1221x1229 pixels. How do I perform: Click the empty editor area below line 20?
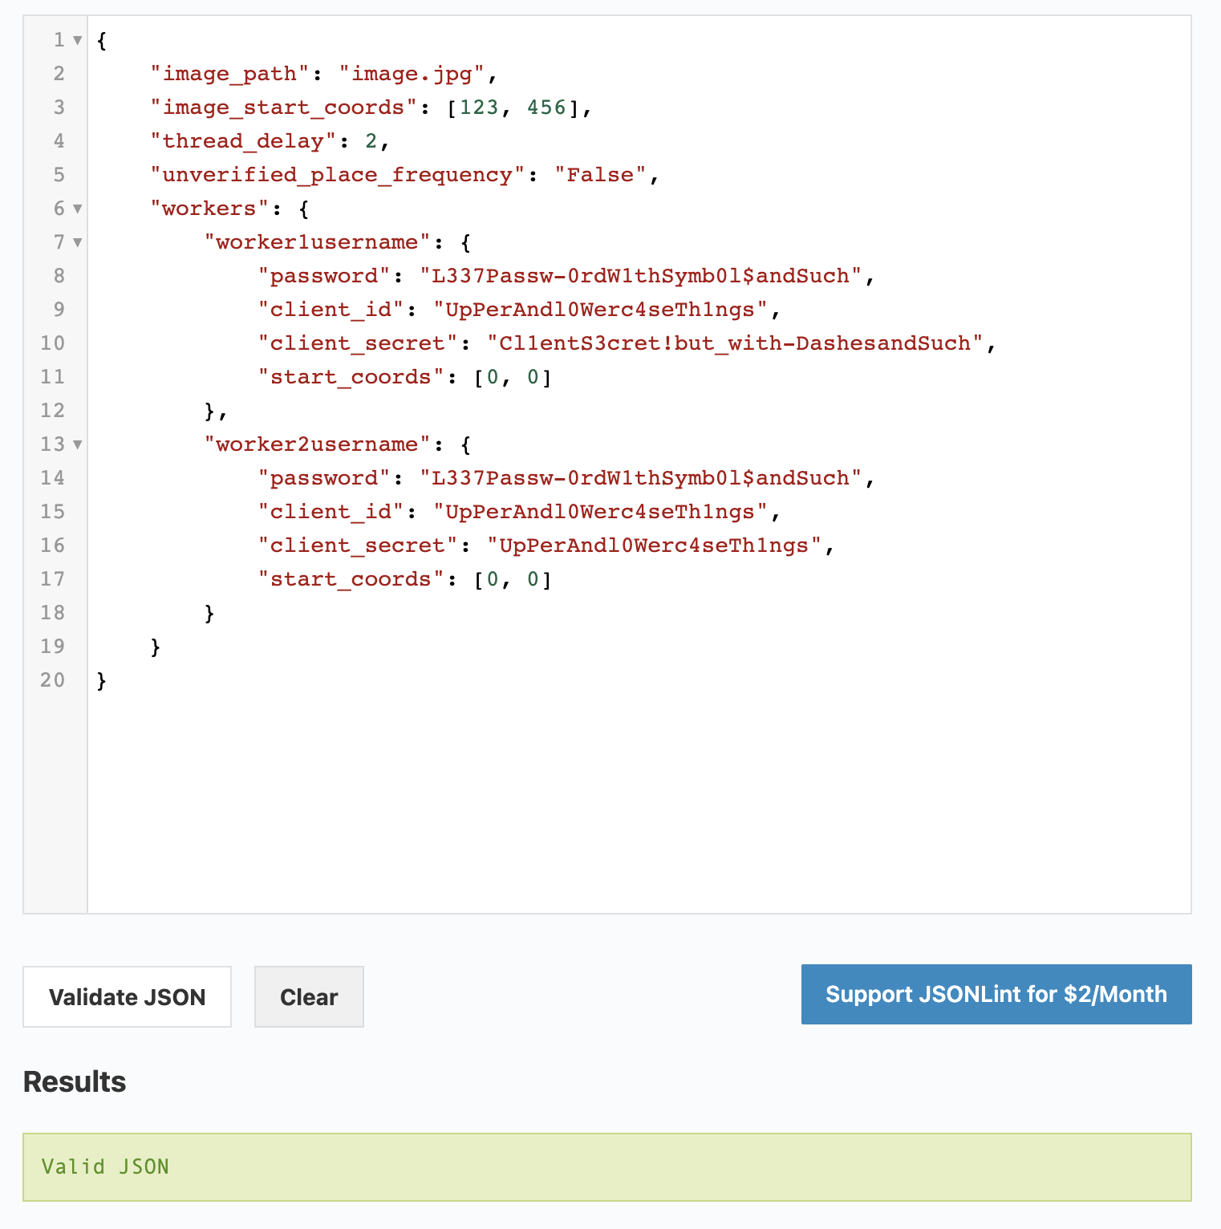[639, 802]
